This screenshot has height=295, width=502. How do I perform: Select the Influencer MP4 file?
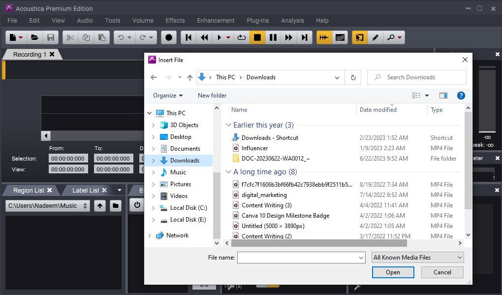[254, 148]
